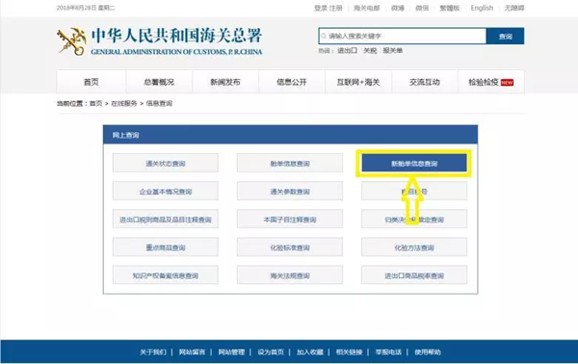This screenshot has width=578, height=364.
Task: Open the 信息公开 navigation tab
Action: (x=292, y=82)
